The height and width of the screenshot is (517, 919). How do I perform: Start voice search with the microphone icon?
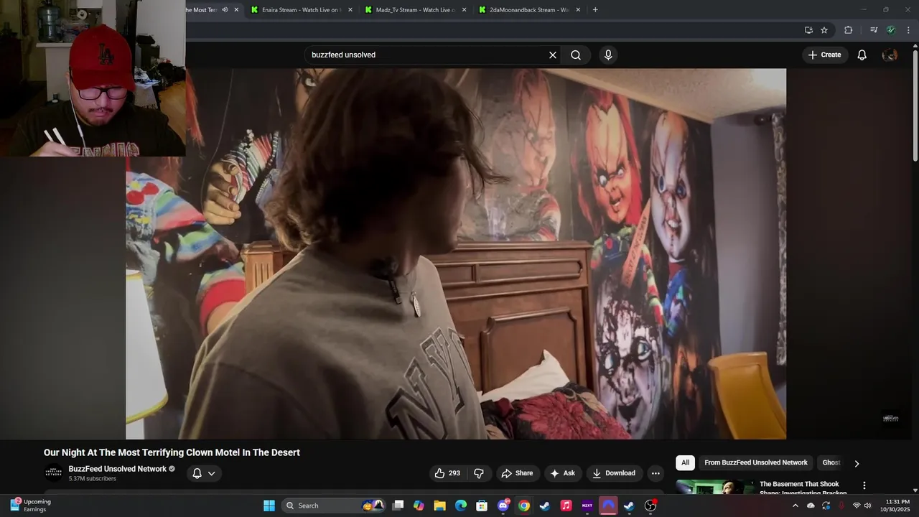pyautogui.click(x=608, y=55)
